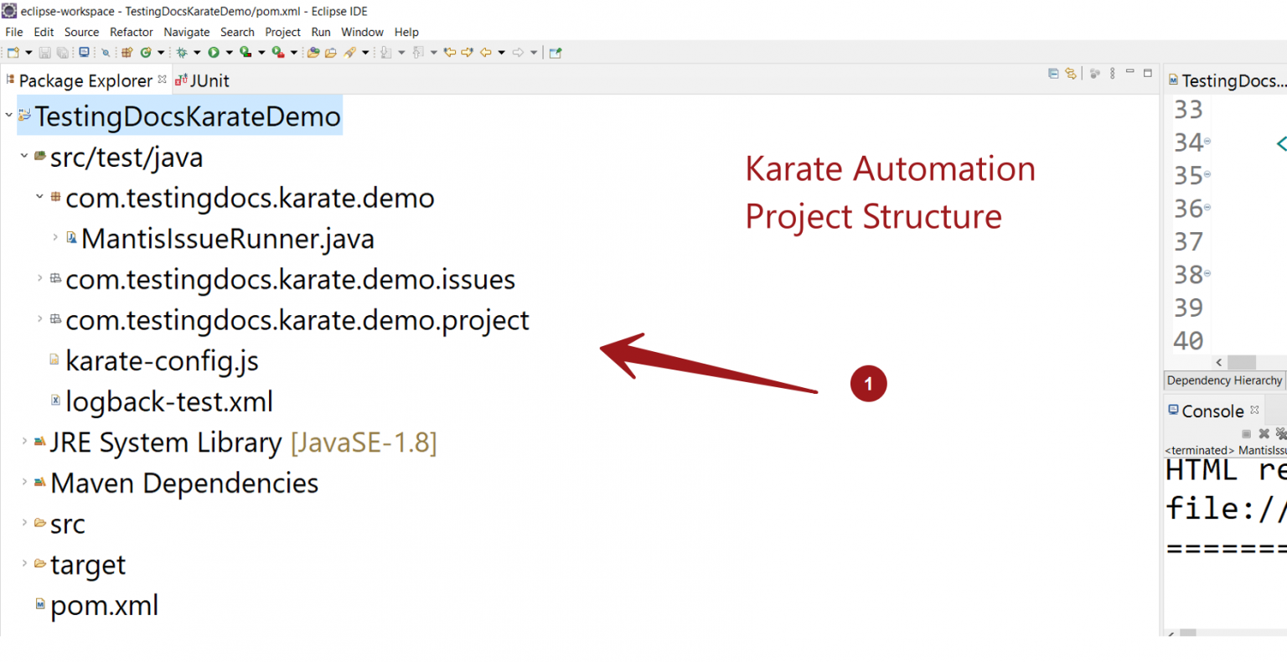1287x662 pixels.
Task: Click the New Java Package icon
Action: [127, 53]
